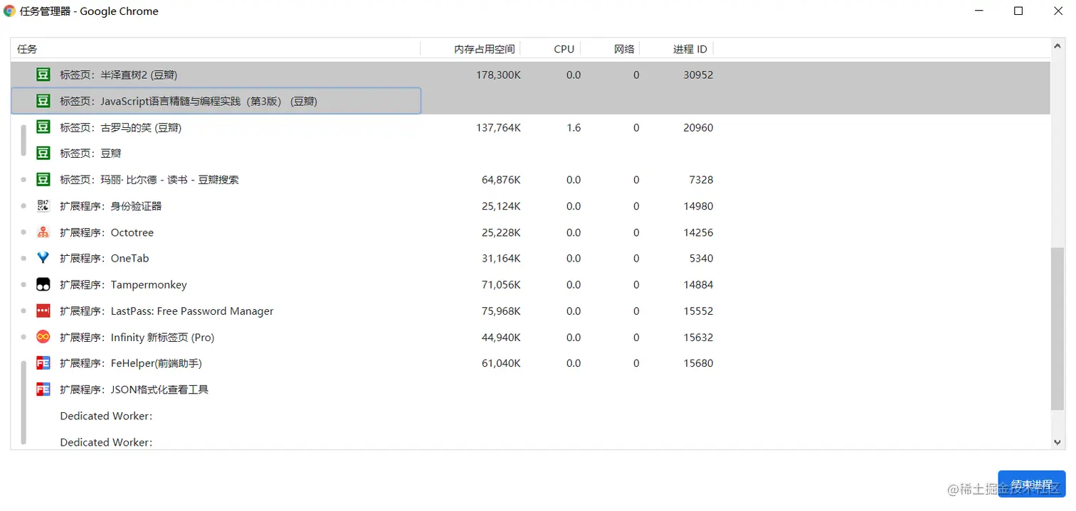The width and height of the screenshot is (1076, 511).
Task: Click the Infinity 新标签页 extension icon
Action: pyautogui.click(x=43, y=337)
